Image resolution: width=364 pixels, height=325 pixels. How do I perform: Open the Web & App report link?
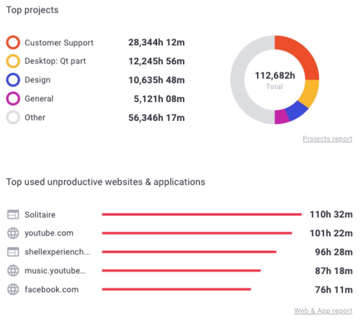click(323, 311)
